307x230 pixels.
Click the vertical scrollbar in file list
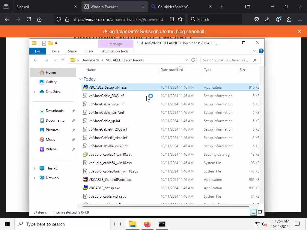pos(262,101)
